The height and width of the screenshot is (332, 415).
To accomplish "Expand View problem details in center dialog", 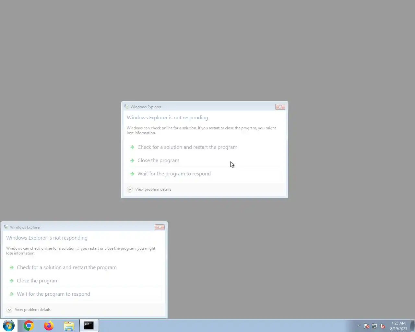I will click(149, 189).
